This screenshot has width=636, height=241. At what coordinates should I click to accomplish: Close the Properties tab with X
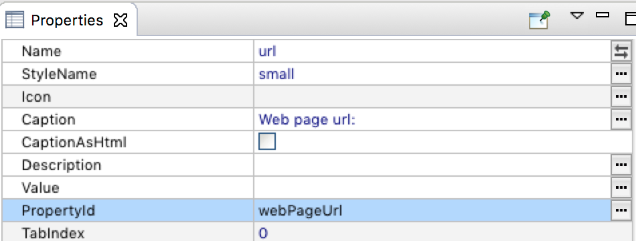[121, 20]
